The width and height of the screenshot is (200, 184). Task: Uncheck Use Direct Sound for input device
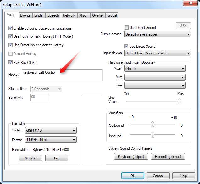click(126, 47)
